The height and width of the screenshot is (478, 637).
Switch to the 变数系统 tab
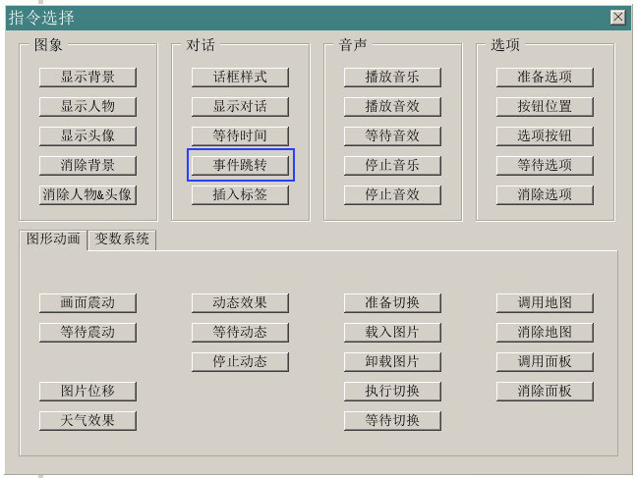(122, 239)
